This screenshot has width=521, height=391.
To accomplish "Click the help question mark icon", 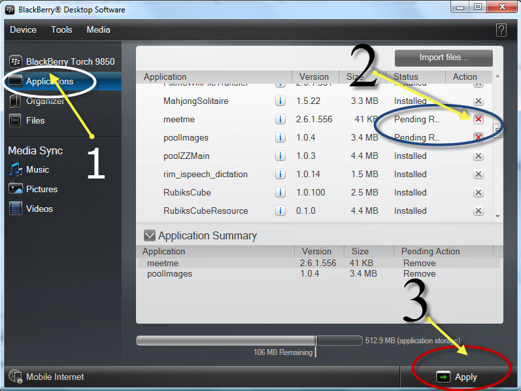I will [x=501, y=30].
